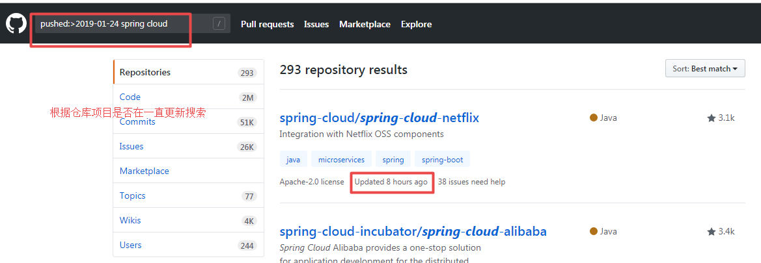The image size is (761, 263).
Task: Focus the GitHub search input field
Action: point(124,24)
